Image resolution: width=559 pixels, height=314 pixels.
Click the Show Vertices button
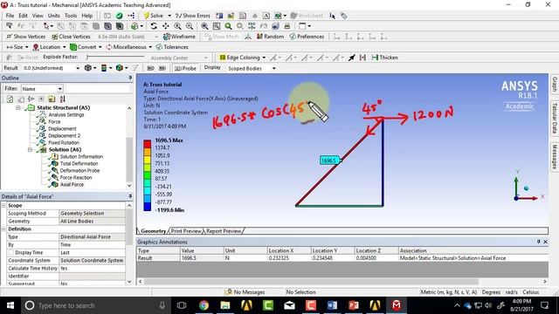pos(26,37)
